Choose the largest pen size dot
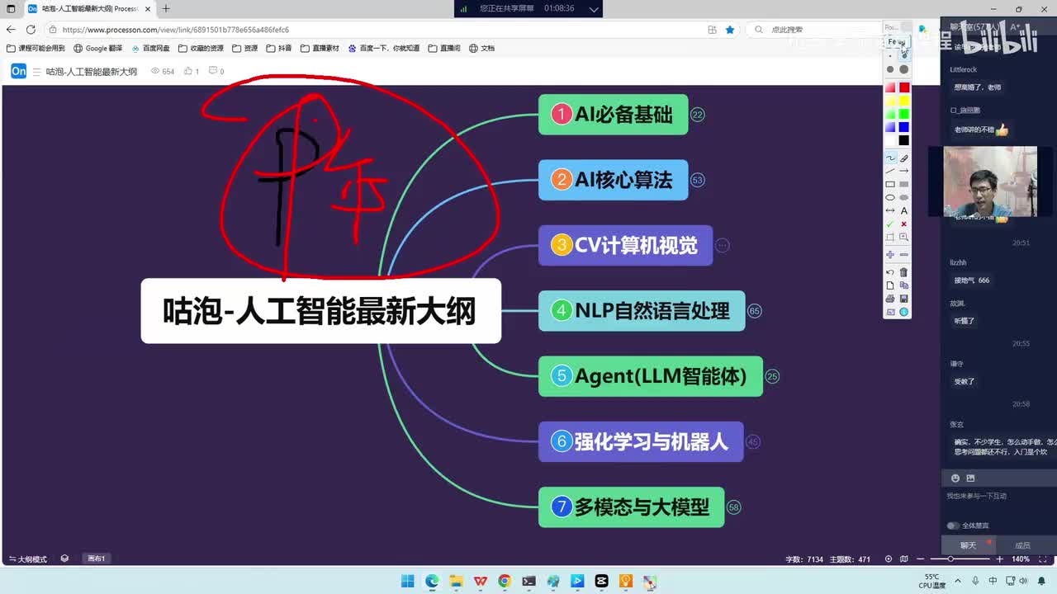1057x594 pixels. click(x=904, y=69)
